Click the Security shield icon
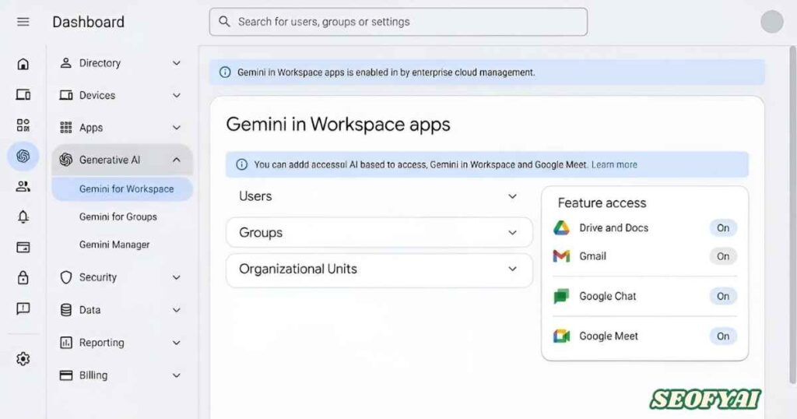The height and width of the screenshot is (419, 797). point(65,277)
